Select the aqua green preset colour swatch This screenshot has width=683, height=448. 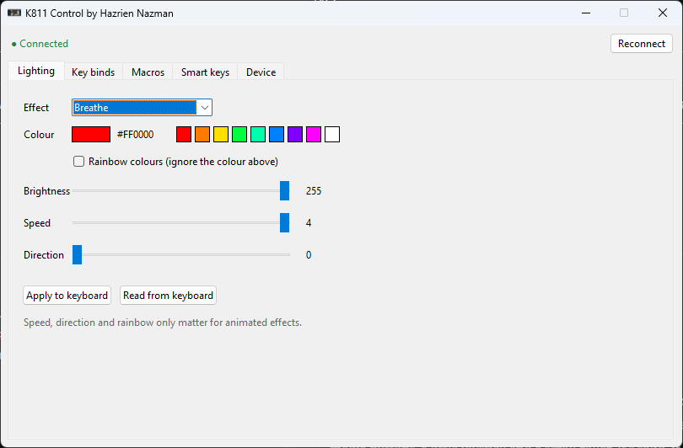click(258, 135)
